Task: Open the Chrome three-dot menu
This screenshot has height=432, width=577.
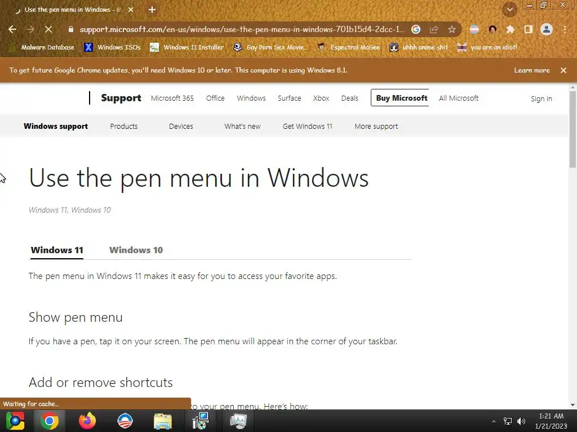Action: point(565,29)
